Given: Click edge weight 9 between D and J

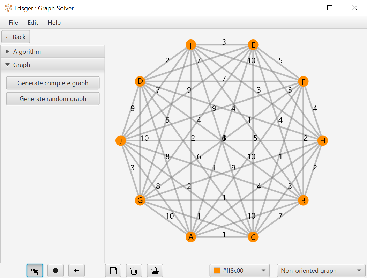Looking at the screenshot, I should click(133, 108).
